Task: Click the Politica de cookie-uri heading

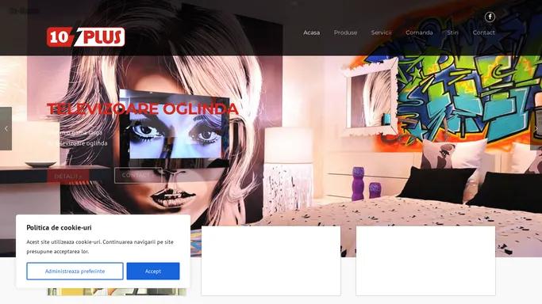Action: point(59,227)
